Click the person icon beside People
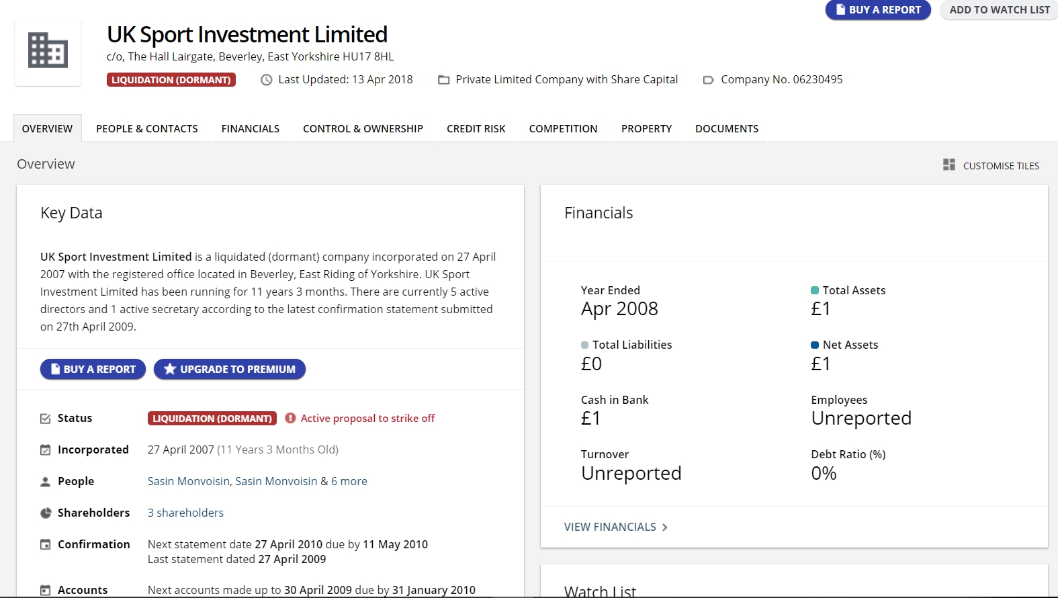 pos(46,482)
